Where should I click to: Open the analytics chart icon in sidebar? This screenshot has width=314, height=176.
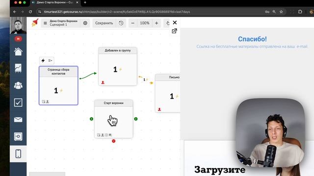(18, 68)
